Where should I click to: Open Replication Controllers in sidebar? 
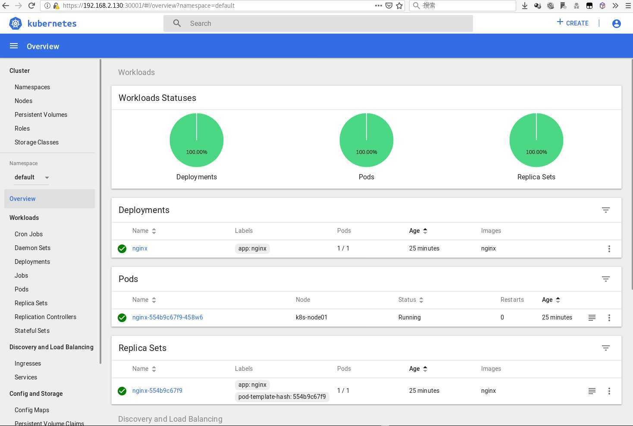point(45,317)
